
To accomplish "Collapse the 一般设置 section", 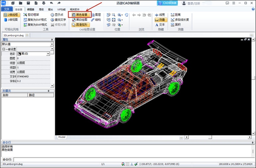I will point(3,49).
